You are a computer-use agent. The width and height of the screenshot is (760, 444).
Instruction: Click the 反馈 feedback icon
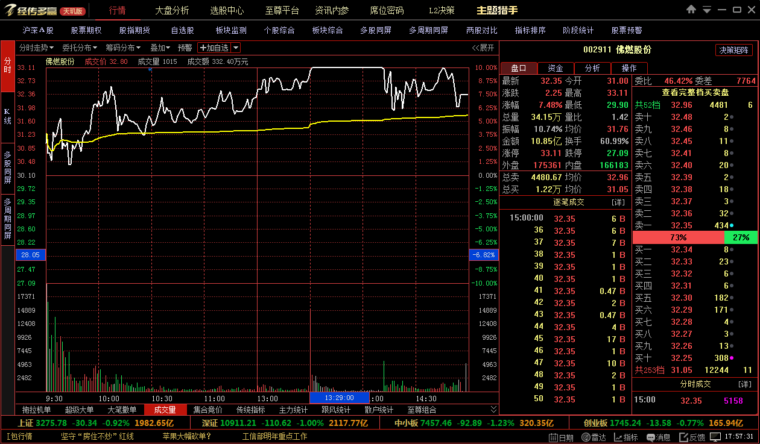[x=692, y=437]
